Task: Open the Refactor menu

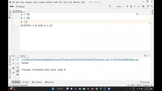Action: [x=49, y=2]
